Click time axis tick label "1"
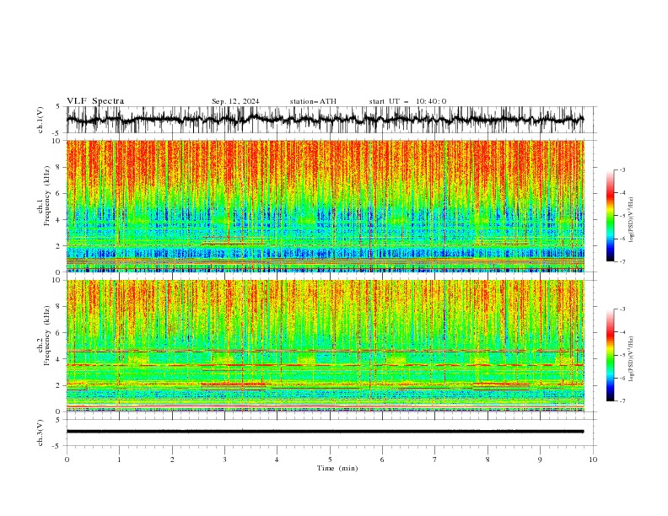 pos(119,460)
